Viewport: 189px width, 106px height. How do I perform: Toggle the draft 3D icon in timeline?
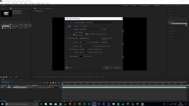tap(47, 83)
